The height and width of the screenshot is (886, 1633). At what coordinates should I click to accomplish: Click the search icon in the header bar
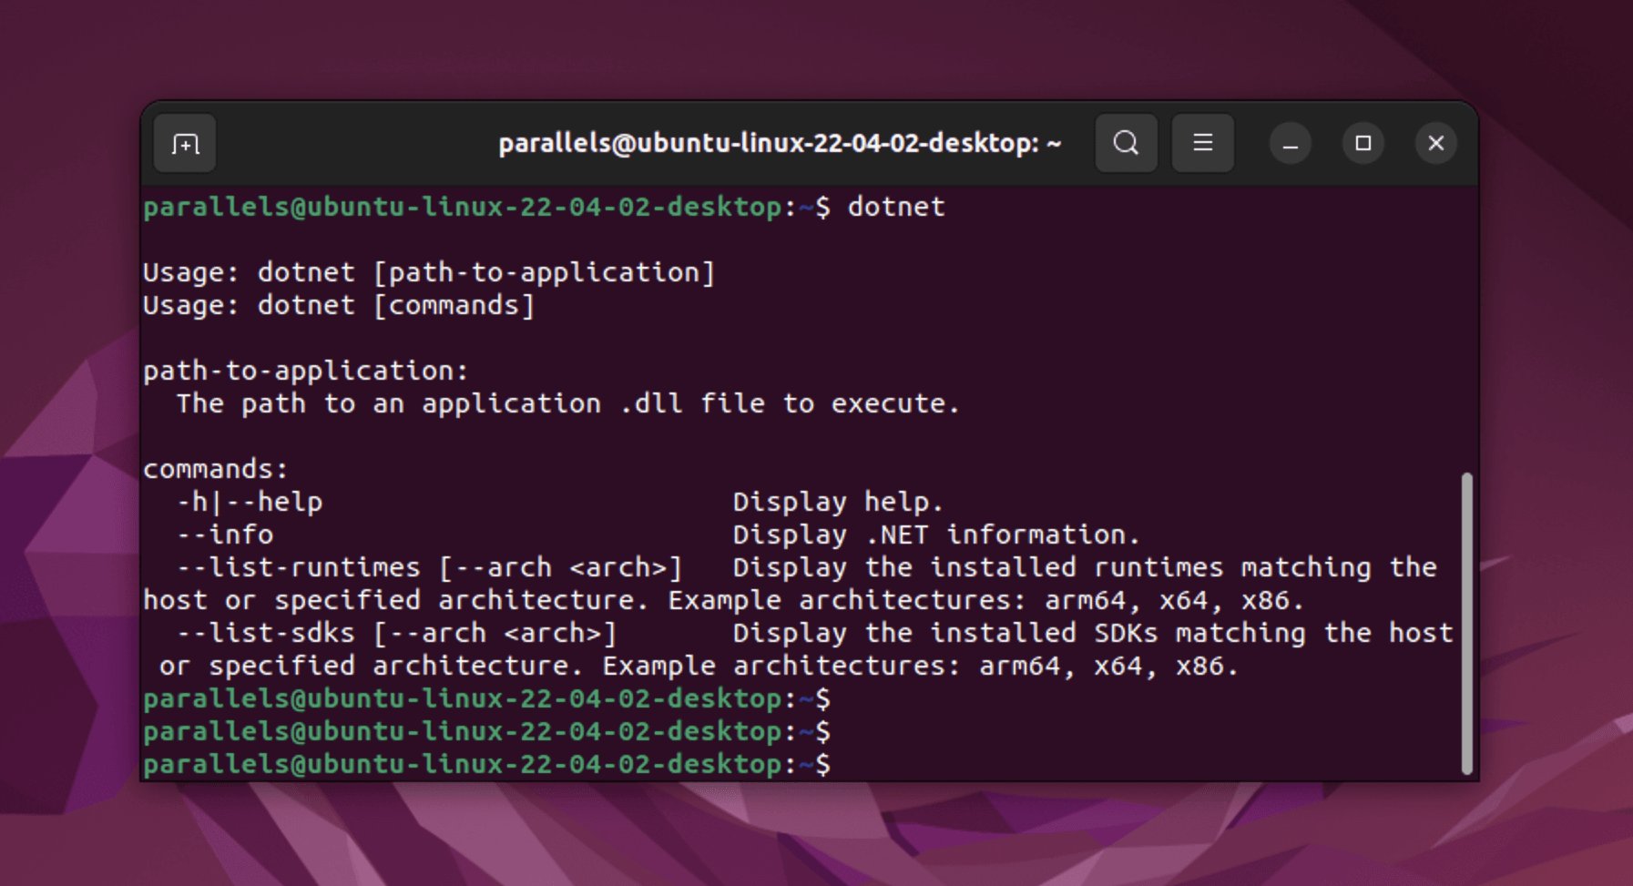(x=1126, y=143)
